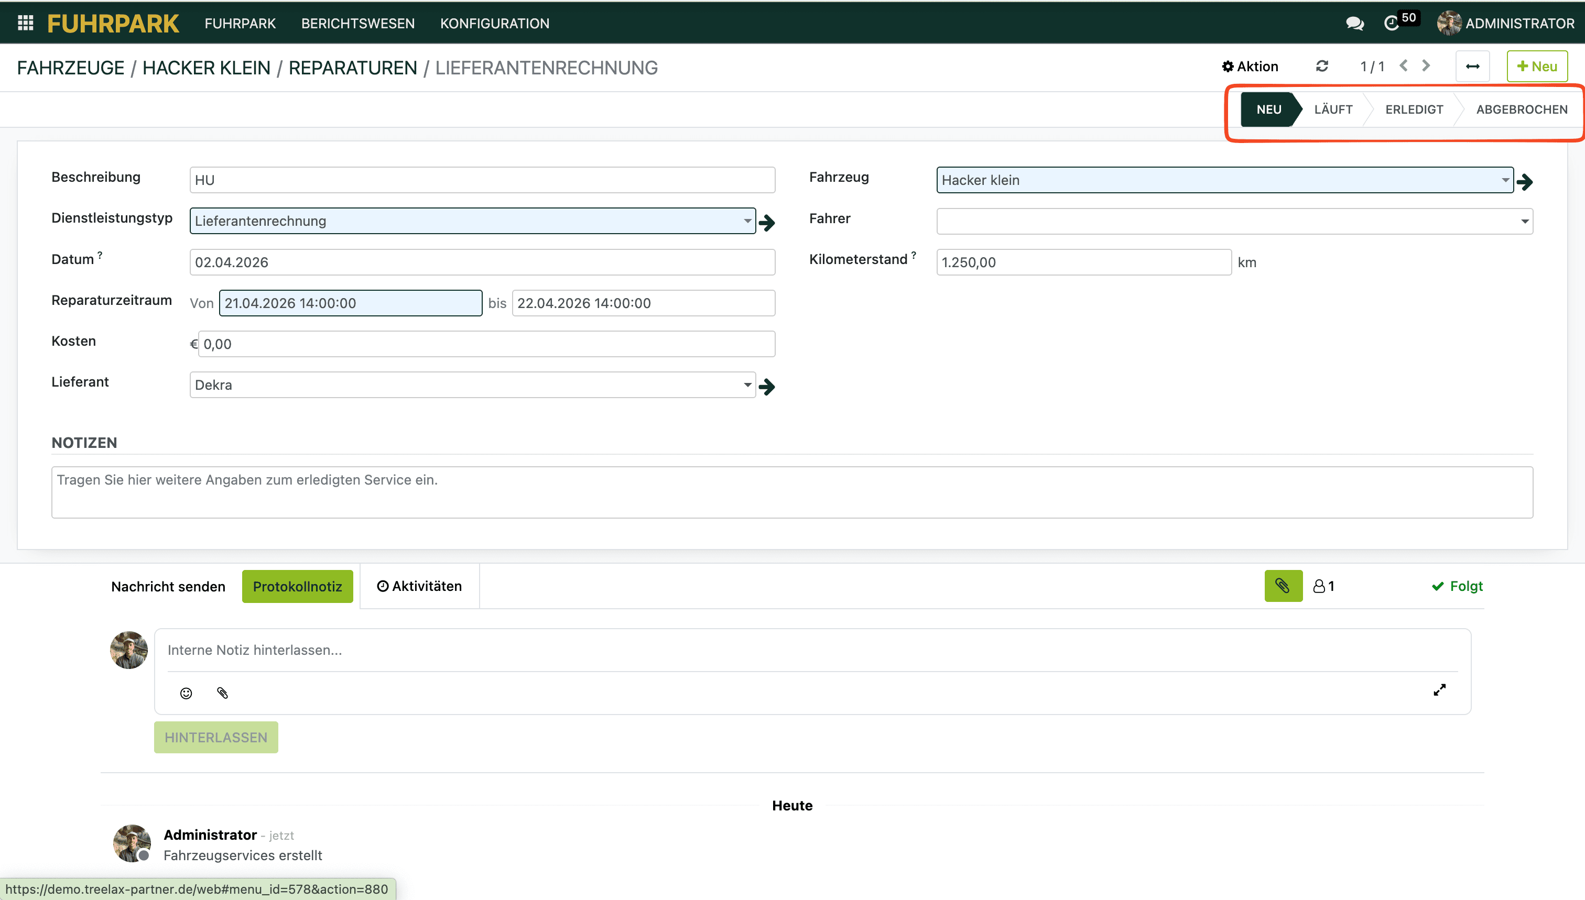Toggle the form width arrows button

point(1472,66)
